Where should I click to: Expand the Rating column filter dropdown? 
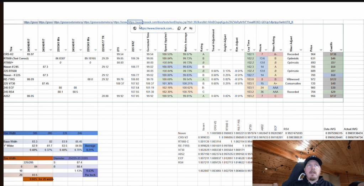[208, 50]
